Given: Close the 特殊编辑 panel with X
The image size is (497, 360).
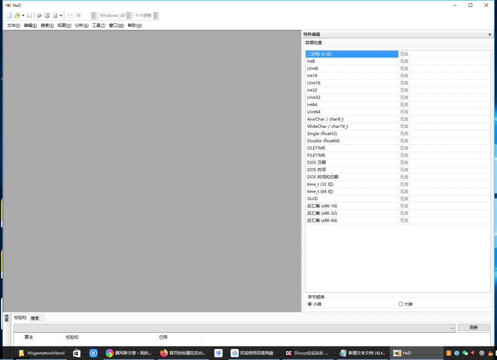Looking at the screenshot, I should (490, 34).
